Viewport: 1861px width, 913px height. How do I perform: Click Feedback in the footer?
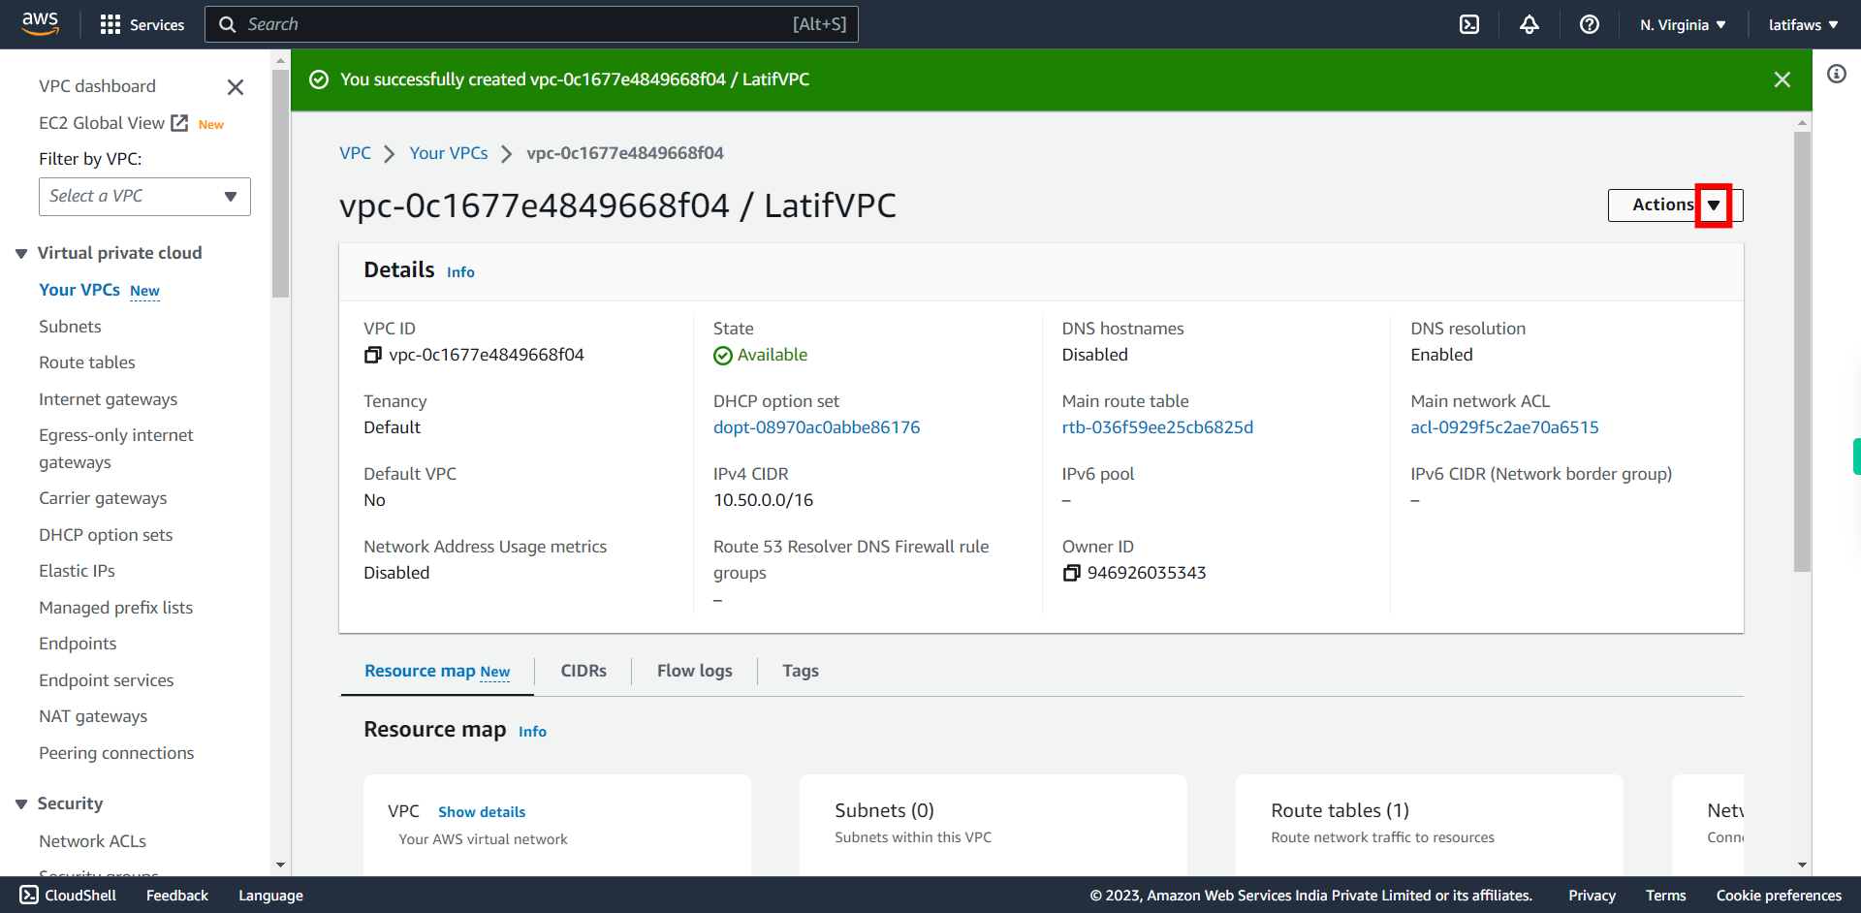[177, 896]
